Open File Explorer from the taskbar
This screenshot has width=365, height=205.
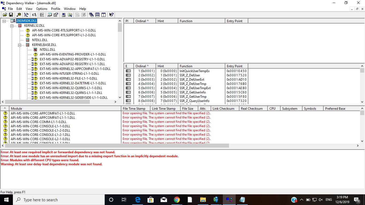pos(203,200)
